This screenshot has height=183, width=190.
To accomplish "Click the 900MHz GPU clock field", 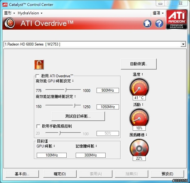I will click(108, 90).
